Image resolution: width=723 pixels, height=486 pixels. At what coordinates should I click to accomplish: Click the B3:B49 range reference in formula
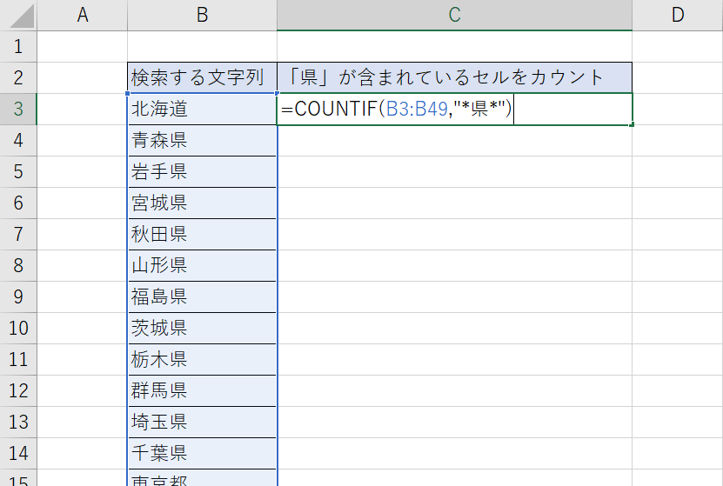click(x=417, y=110)
